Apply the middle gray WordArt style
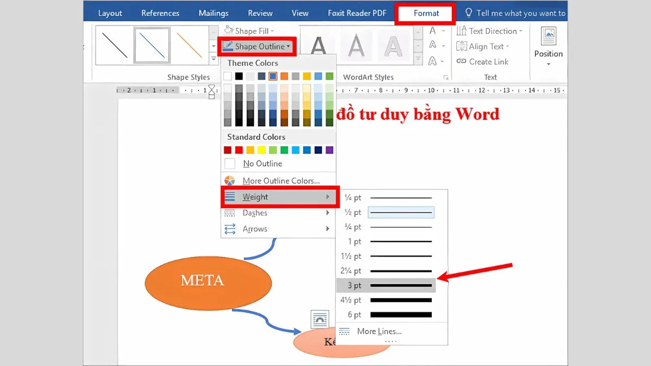The image size is (651, 366). coord(356,46)
